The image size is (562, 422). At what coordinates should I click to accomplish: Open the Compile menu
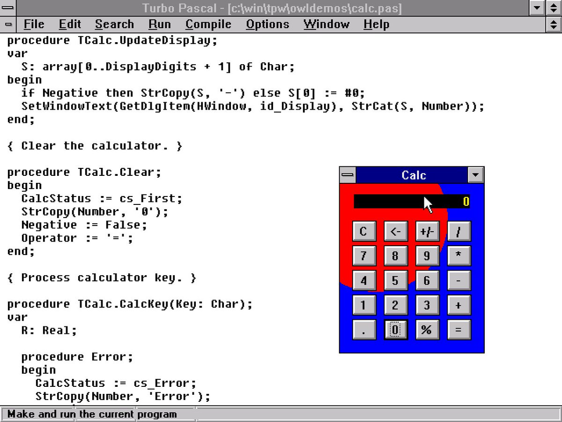[x=208, y=24]
